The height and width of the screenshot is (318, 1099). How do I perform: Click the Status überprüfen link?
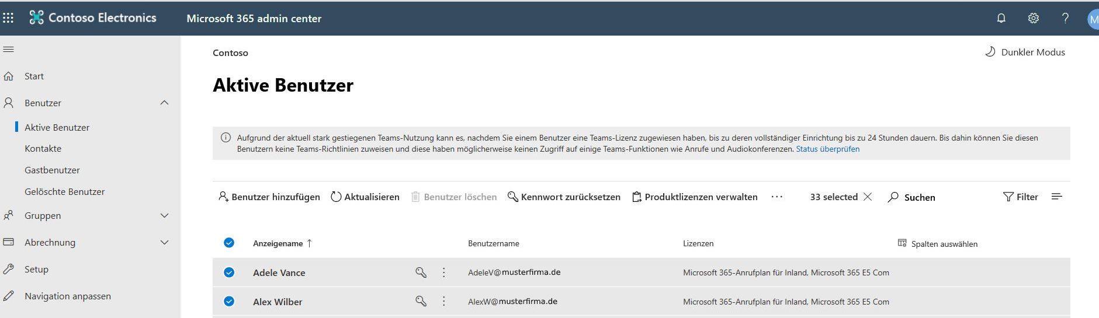pyautogui.click(x=827, y=149)
